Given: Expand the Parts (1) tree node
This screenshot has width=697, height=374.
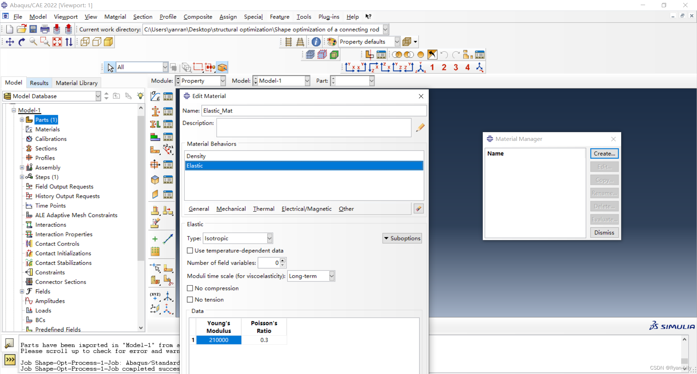Looking at the screenshot, I should click(x=22, y=120).
